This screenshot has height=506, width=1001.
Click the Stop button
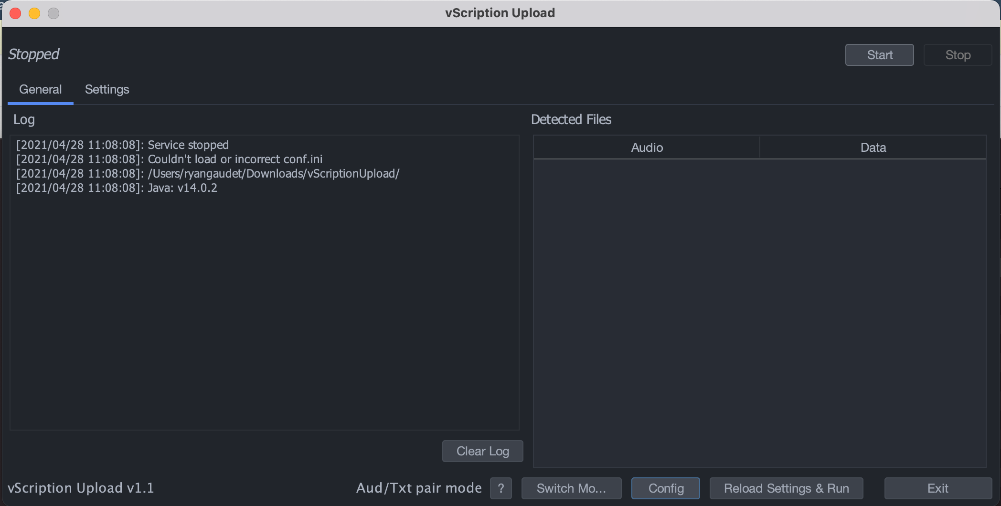(x=958, y=55)
